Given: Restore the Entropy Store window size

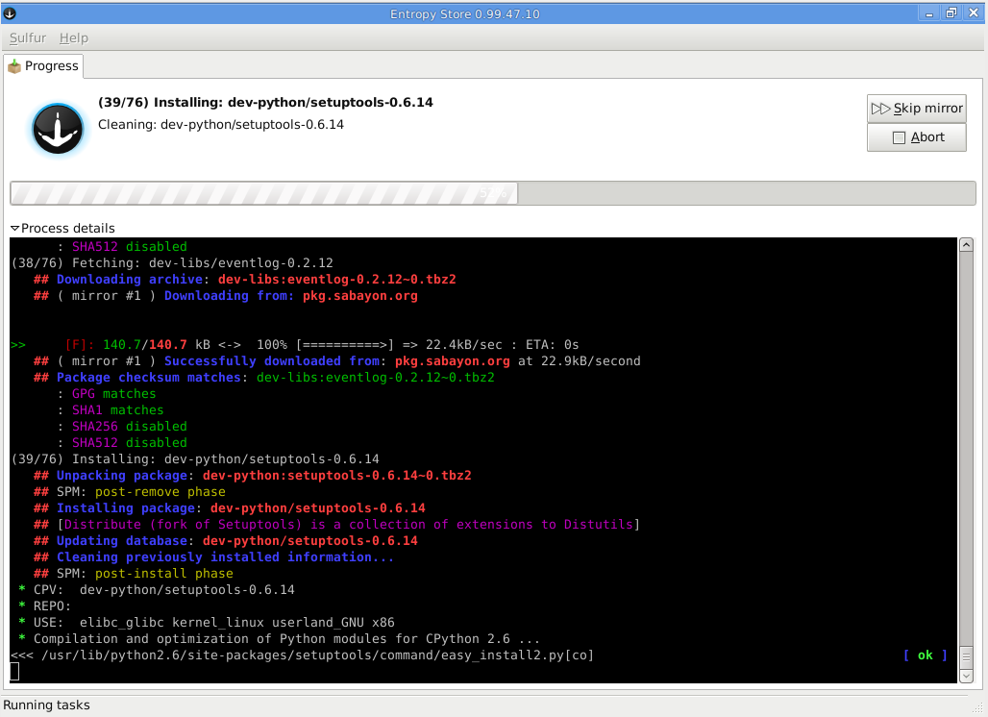Looking at the screenshot, I should tap(951, 13).
